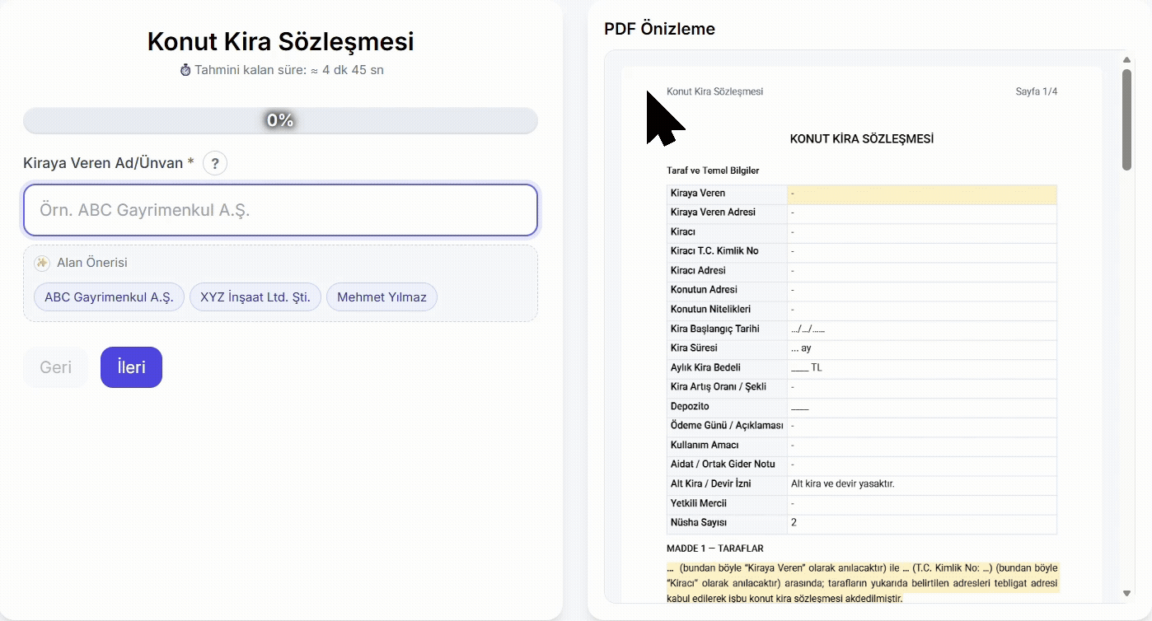The image size is (1152, 621).
Task: Click the PDF preview scroll down arrow
Action: [x=1126, y=593]
